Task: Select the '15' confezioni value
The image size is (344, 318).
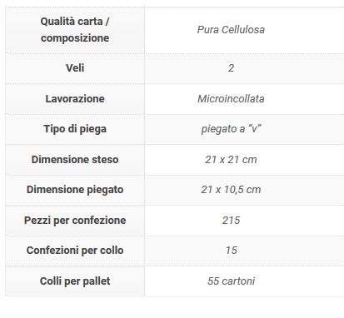Action: (x=231, y=251)
